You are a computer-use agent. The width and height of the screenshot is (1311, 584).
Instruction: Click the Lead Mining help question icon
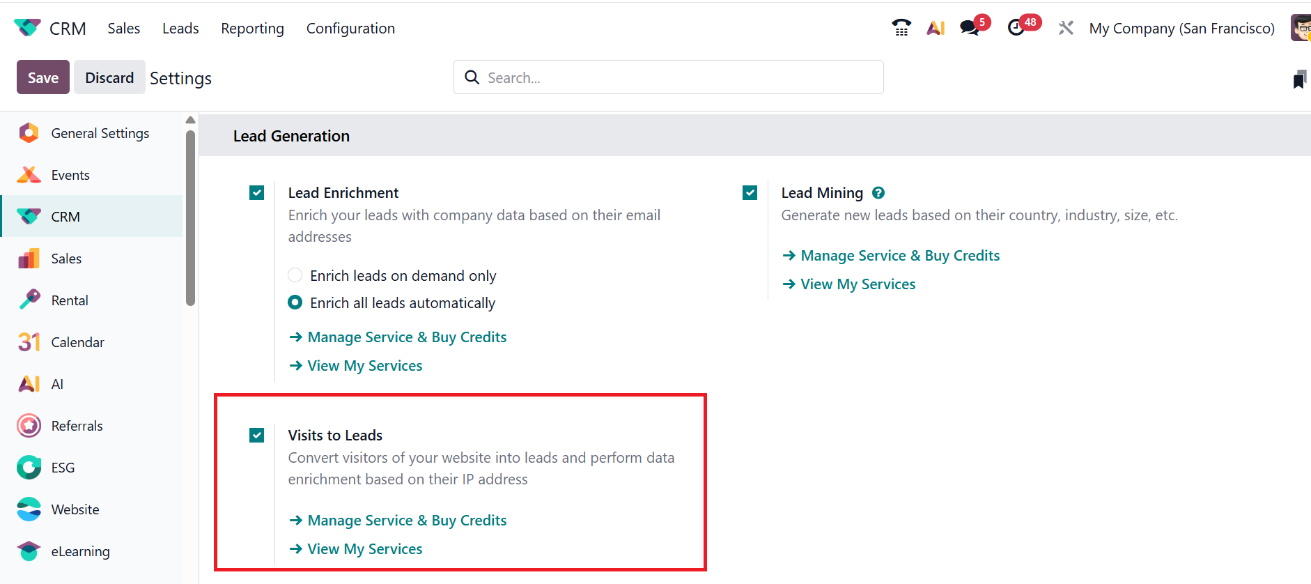878,193
